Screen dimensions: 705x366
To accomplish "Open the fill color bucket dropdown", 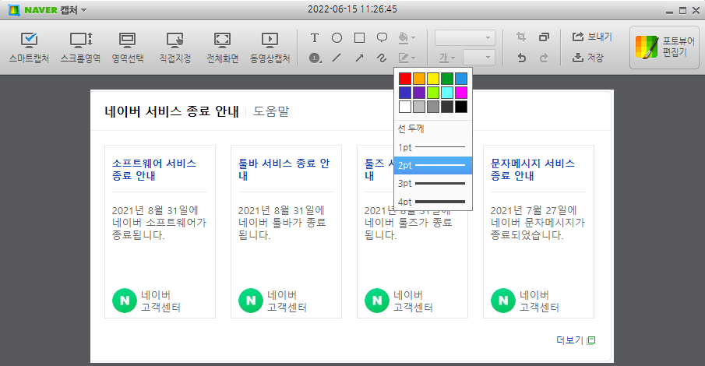I will pos(407,38).
